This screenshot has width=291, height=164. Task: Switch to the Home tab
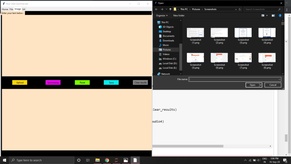coord(5,9)
